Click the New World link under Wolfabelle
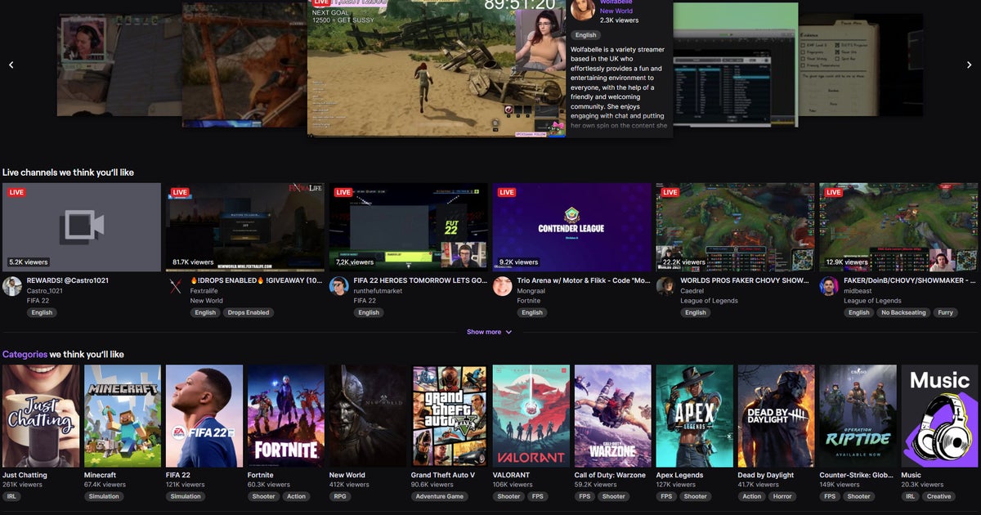 616,11
